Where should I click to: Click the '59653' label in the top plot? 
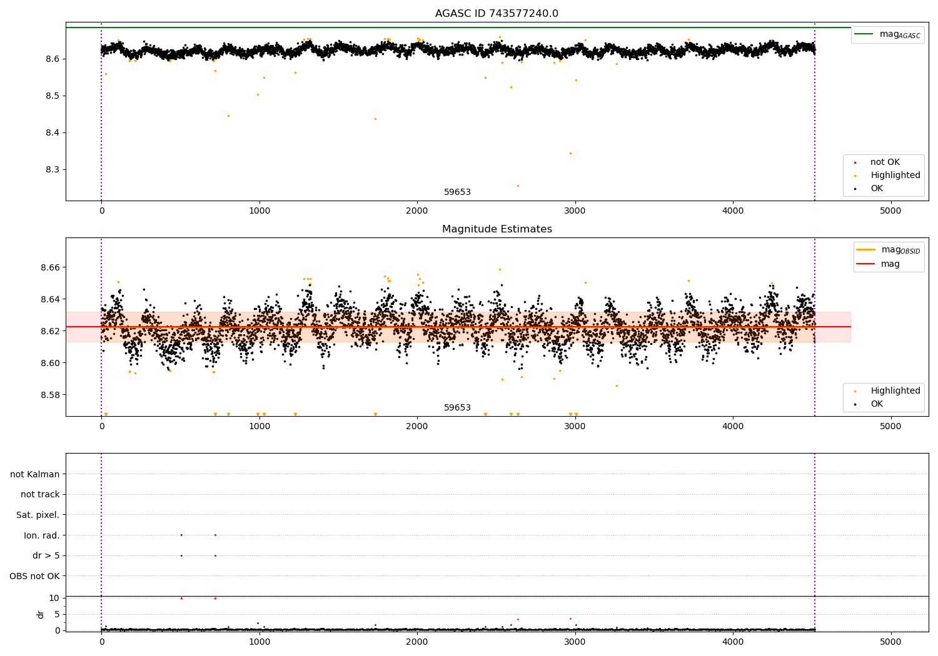click(x=457, y=192)
